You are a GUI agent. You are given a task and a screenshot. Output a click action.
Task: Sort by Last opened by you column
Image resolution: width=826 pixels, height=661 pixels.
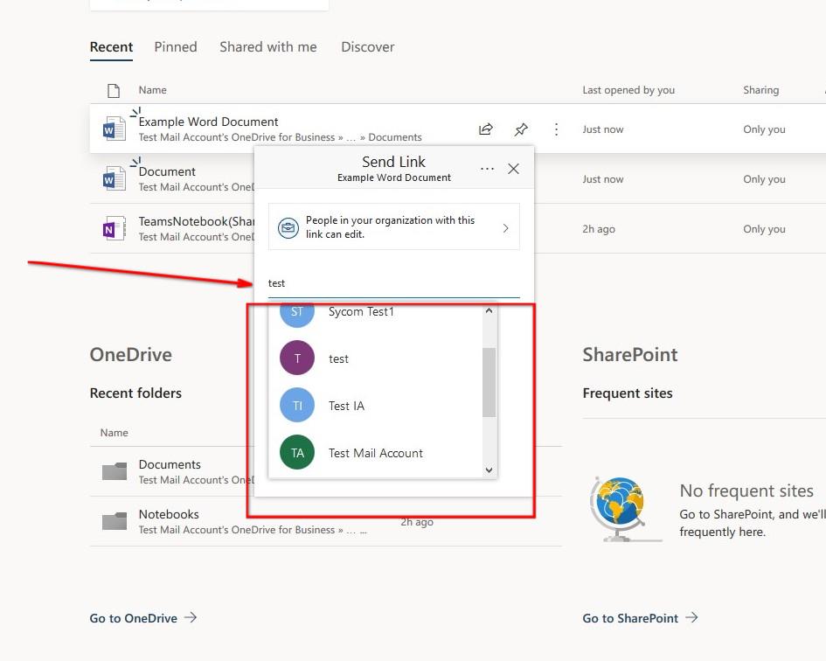(628, 90)
